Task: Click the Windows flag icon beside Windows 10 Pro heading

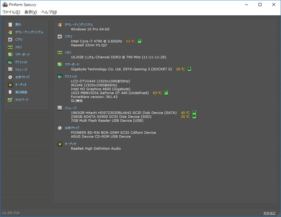Action: tap(60, 25)
